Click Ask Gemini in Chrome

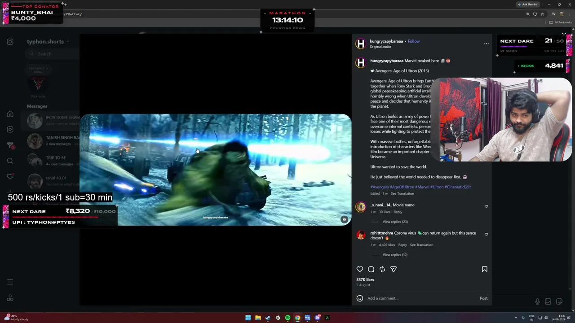coord(527,4)
